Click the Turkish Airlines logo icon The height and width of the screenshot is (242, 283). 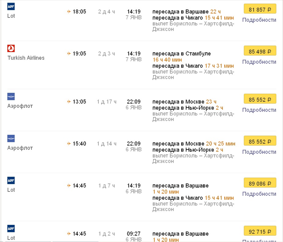11,48
